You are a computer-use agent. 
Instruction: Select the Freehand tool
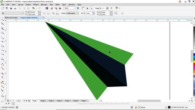click(2, 38)
